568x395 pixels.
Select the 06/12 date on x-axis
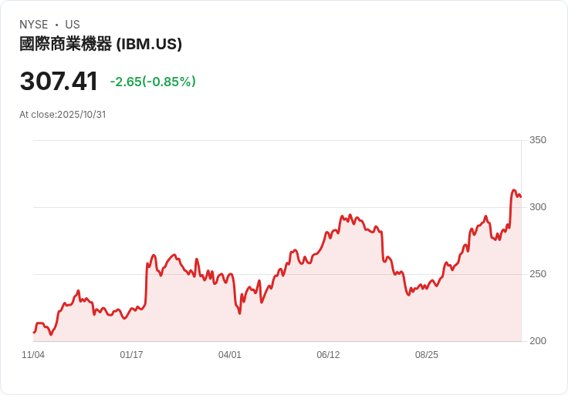[x=328, y=355]
